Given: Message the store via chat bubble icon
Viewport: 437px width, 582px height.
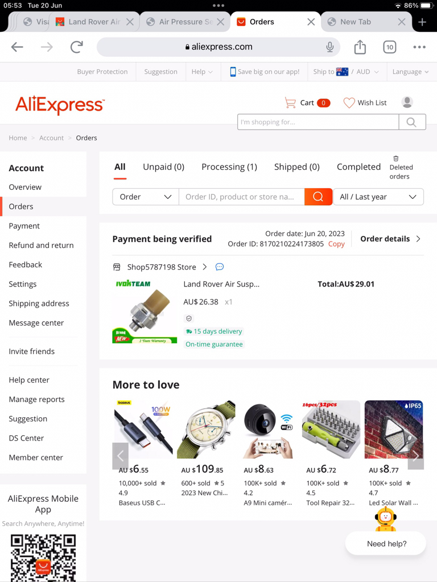Looking at the screenshot, I should (220, 267).
